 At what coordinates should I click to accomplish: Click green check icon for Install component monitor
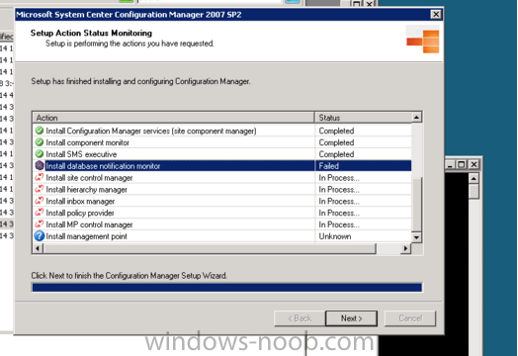click(40, 142)
